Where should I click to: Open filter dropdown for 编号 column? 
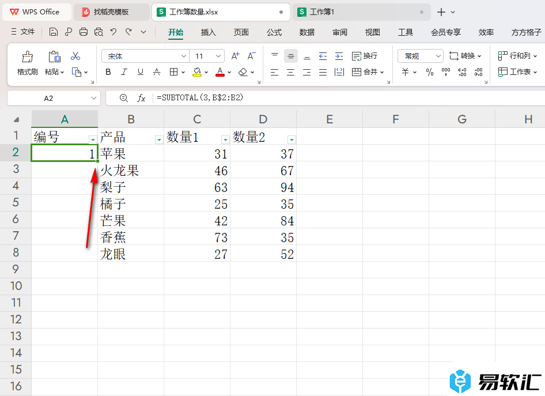coord(93,139)
